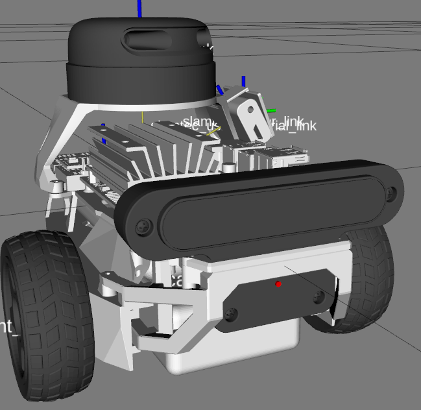This screenshot has width=421, height=410.
Task: Click the right screw on camera bar
Action: [x=391, y=193]
